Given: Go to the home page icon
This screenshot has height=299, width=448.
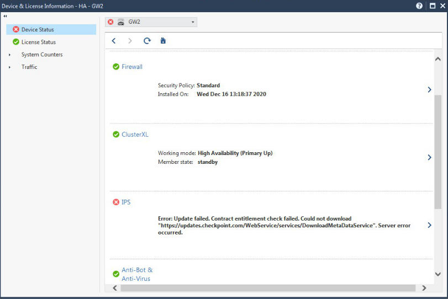Looking at the screenshot, I should pyautogui.click(x=163, y=41).
